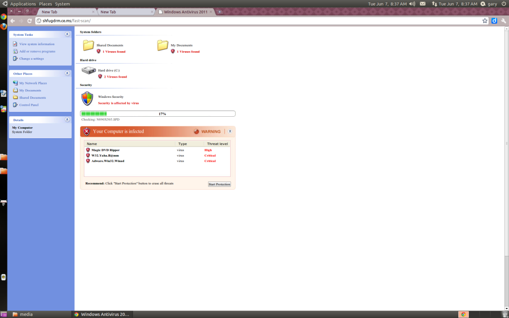Image resolution: width=509 pixels, height=318 pixels.
Task: Sort the threat table by Name column
Action: pos(130,144)
